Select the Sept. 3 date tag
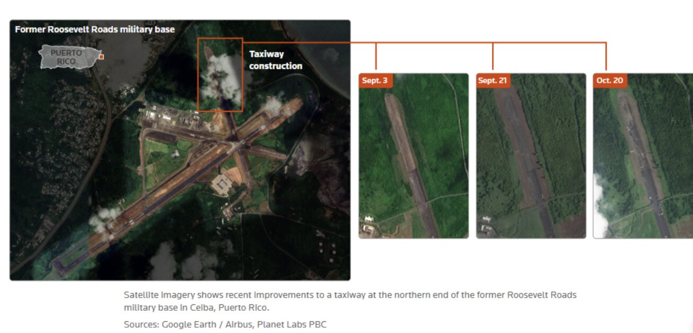 (375, 81)
